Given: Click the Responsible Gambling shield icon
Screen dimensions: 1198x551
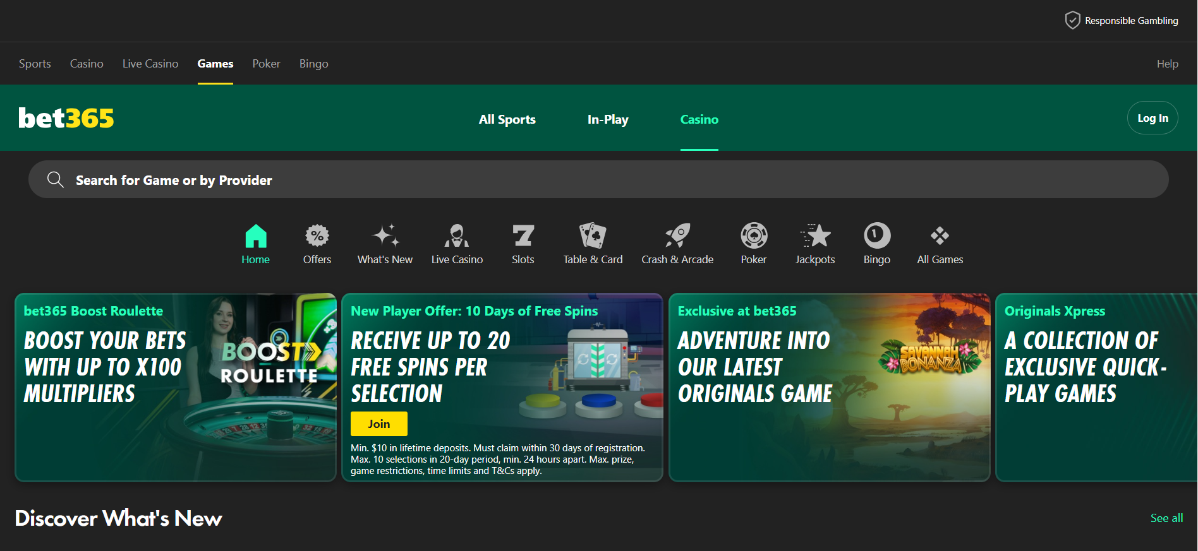Looking at the screenshot, I should [x=1072, y=20].
